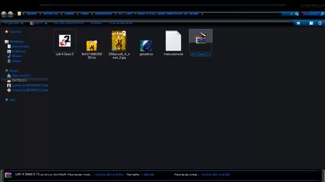
Task: Toggle the preview pane icon
Action: 311,23
